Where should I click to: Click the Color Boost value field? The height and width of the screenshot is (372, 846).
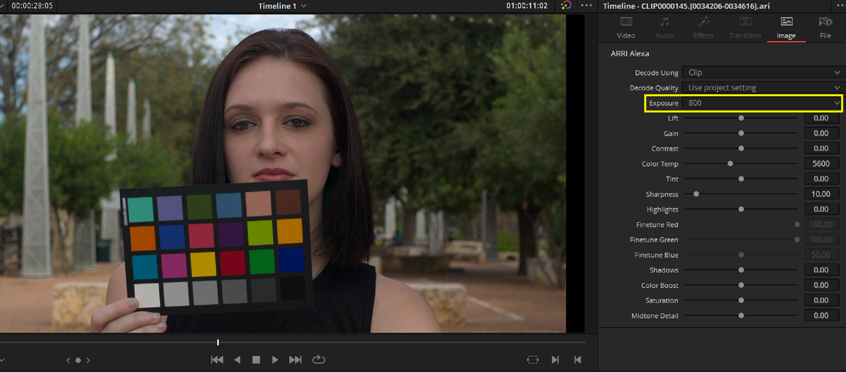pyautogui.click(x=822, y=285)
